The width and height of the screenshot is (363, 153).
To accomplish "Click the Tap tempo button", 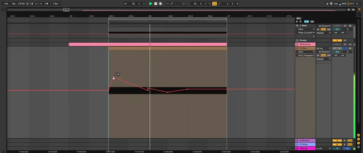I will click(13, 4).
